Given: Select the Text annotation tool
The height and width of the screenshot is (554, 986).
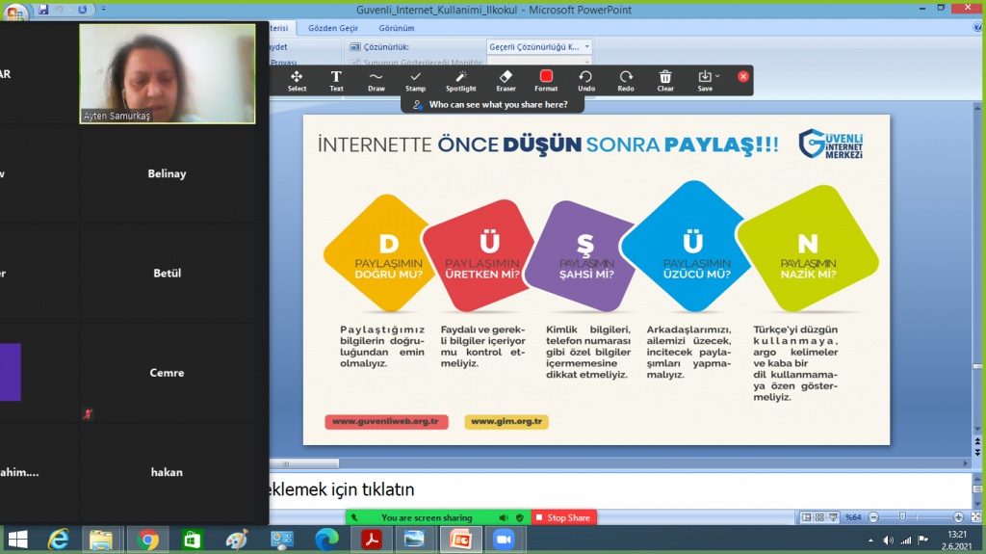Looking at the screenshot, I should click(x=336, y=79).
